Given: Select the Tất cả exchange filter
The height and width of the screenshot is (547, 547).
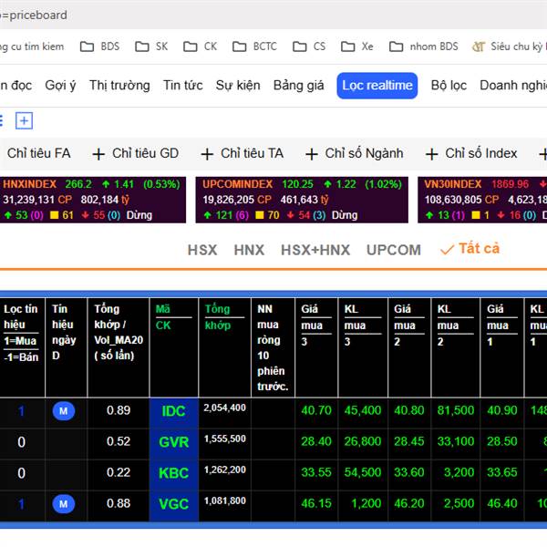Looking at the screenshot, I should 470,249.
